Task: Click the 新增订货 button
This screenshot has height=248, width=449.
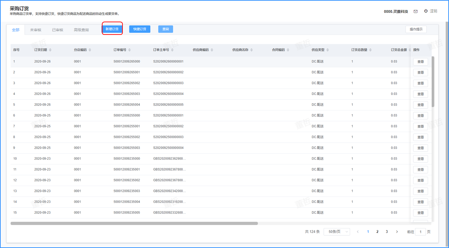Action: tap(112, 29)
